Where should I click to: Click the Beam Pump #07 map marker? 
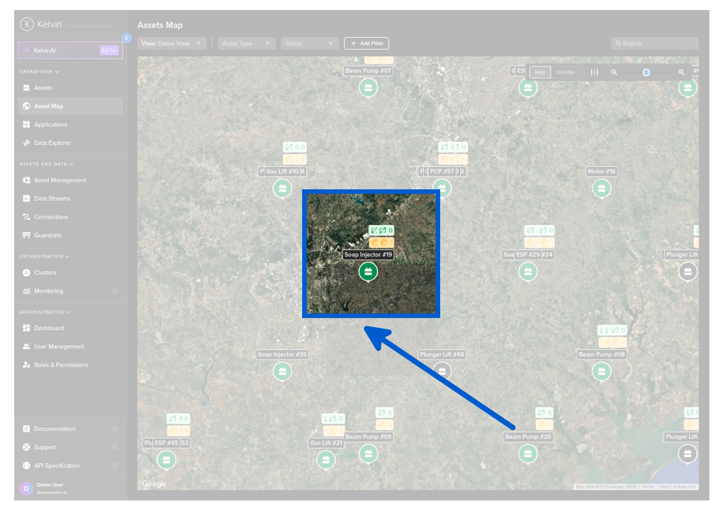click(368, 88)
